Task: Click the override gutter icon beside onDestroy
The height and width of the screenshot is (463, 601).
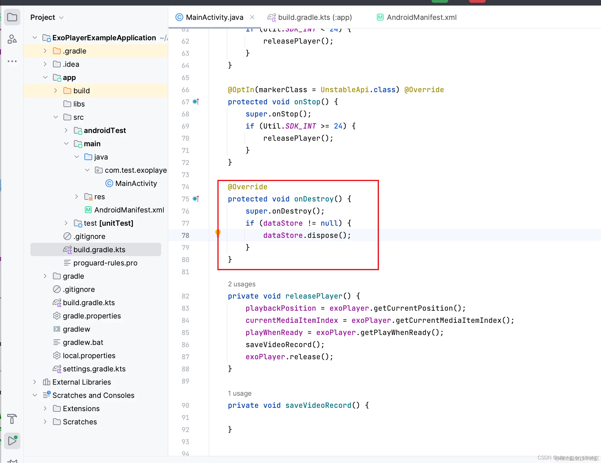Action: (196, 199)
